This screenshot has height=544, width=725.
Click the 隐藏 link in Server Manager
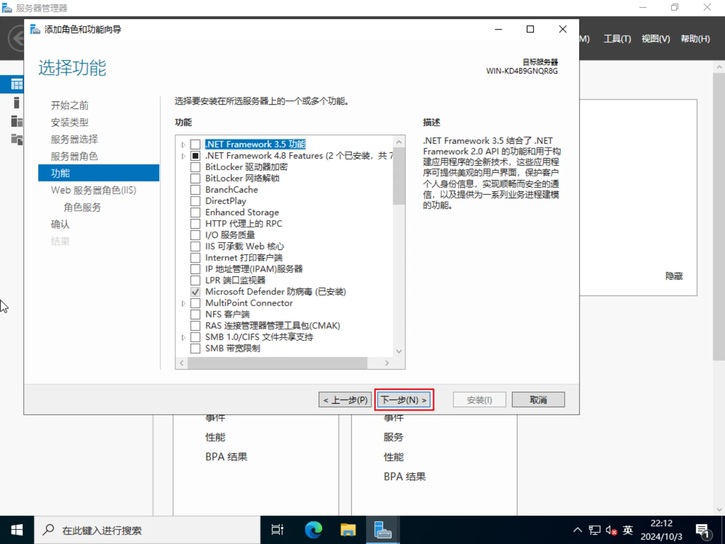(674, 276)
